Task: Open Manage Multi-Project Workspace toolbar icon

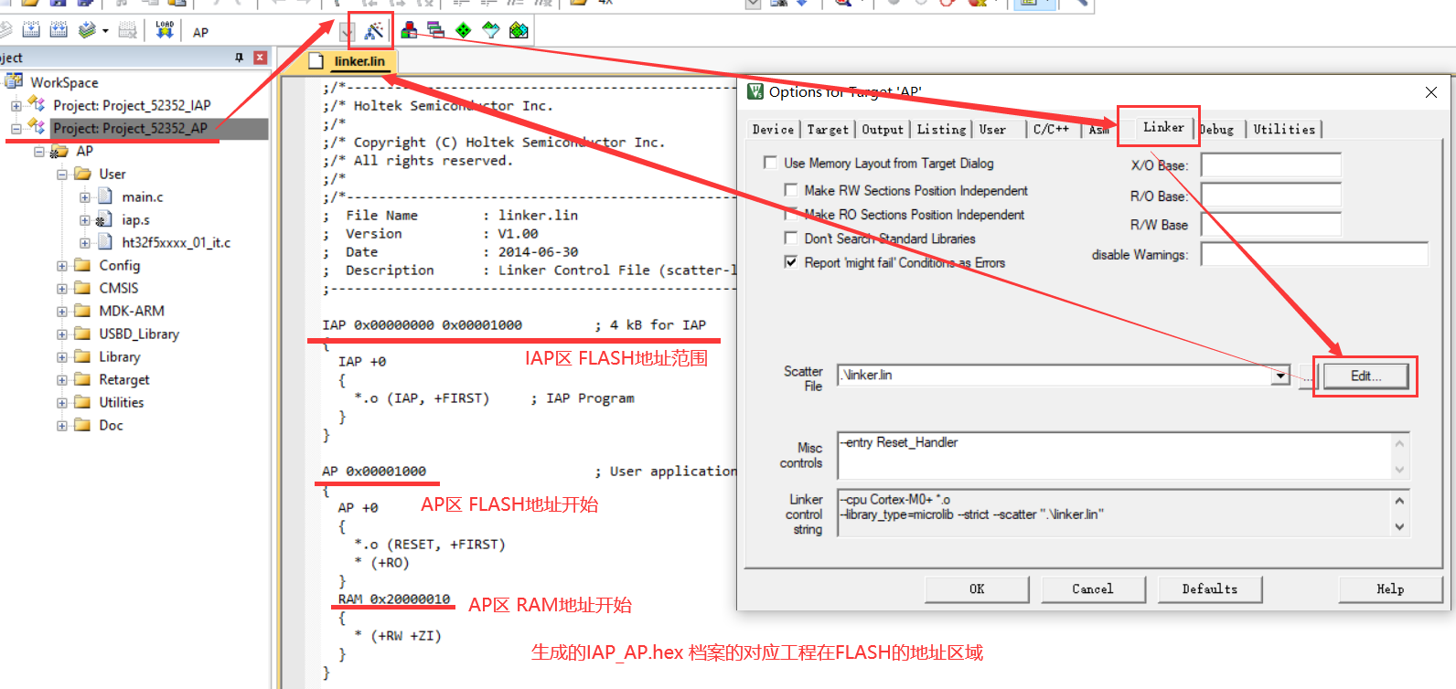Action: [x=436, y=31]
